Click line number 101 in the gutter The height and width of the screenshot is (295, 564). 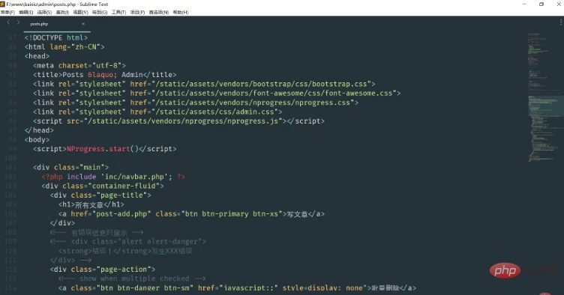pyautogui.click(x=10, y=167)
